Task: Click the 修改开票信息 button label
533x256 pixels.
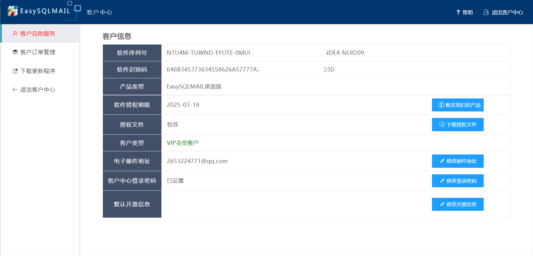Action: pyautogui.click(x=461, y=204)
